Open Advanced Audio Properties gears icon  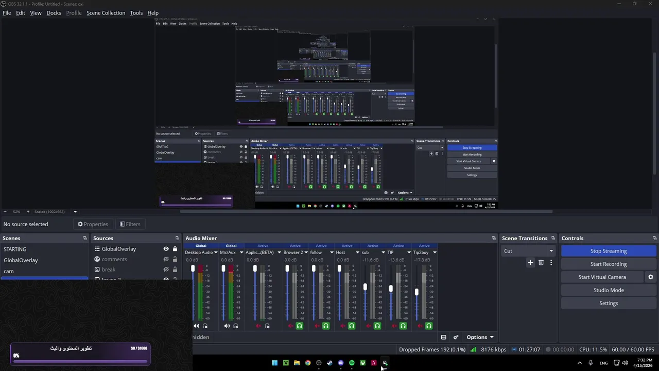click(x=456, y=337)
